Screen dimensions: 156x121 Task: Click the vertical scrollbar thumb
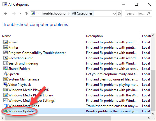[153, 91]
